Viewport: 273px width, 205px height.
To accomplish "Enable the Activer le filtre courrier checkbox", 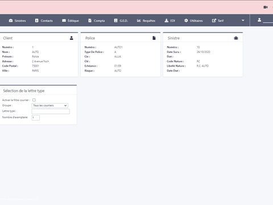I will tap(34, 100).
